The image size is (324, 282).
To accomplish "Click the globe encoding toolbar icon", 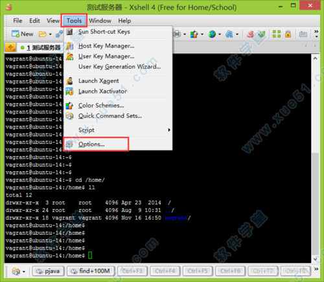I will pos(212,34).
